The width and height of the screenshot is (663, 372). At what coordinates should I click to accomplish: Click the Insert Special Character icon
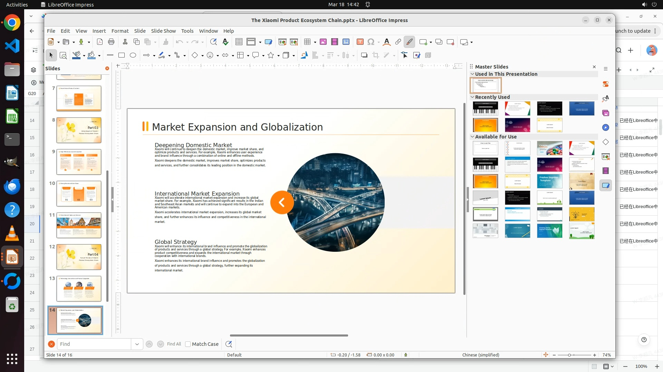371,42
